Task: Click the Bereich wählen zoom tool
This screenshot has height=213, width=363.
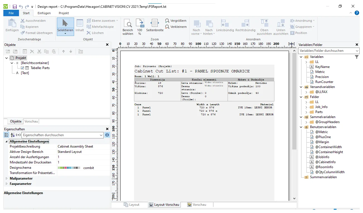Action: click(128, 27)
